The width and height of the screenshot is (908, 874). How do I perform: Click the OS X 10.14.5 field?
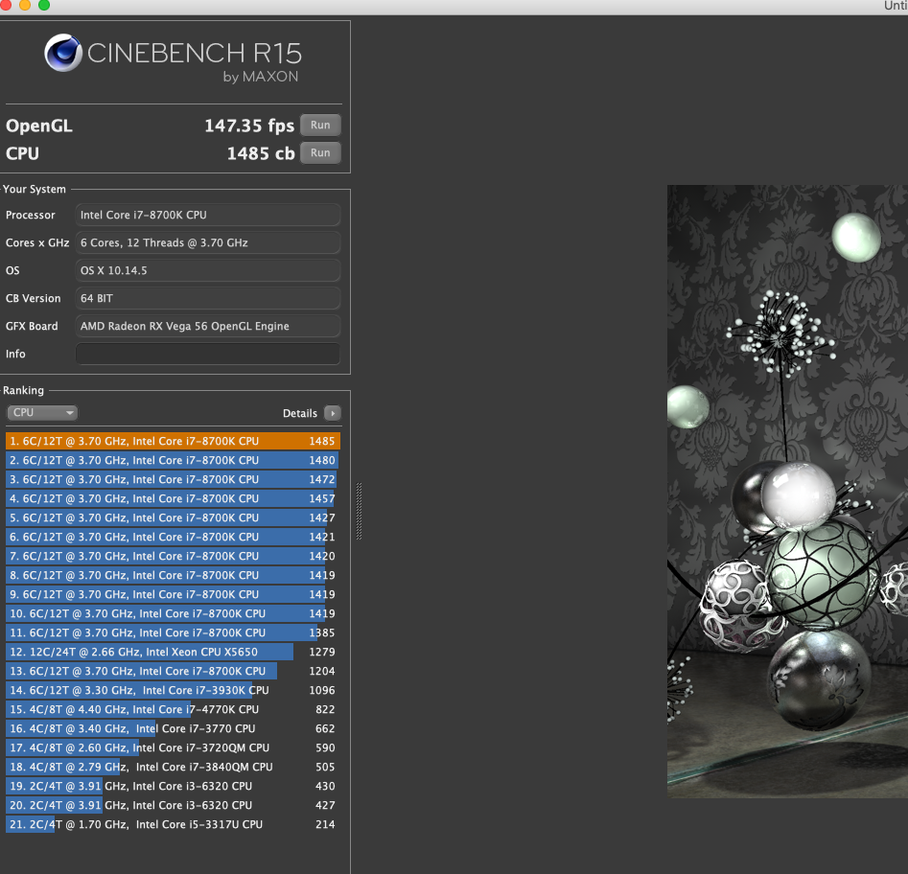pos(207,270)
